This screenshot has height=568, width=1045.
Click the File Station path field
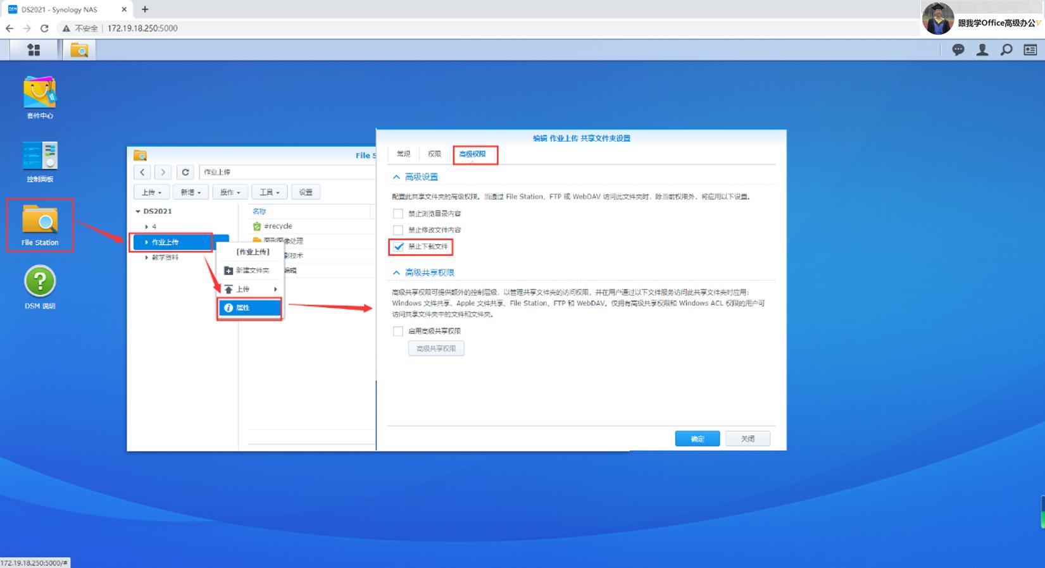pos(287,172)
